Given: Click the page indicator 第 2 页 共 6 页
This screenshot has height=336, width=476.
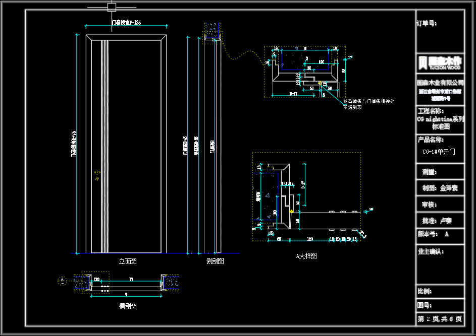Looking at the screenshot, I should [x=440, y=319].
